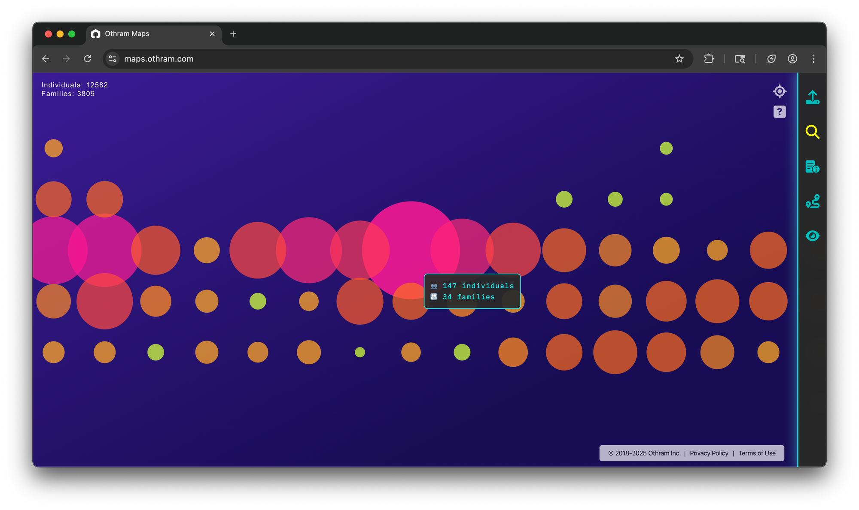Screen dimensions: 859x510
Task: Open the Terms of Use link
Action: tap(757, 453)
